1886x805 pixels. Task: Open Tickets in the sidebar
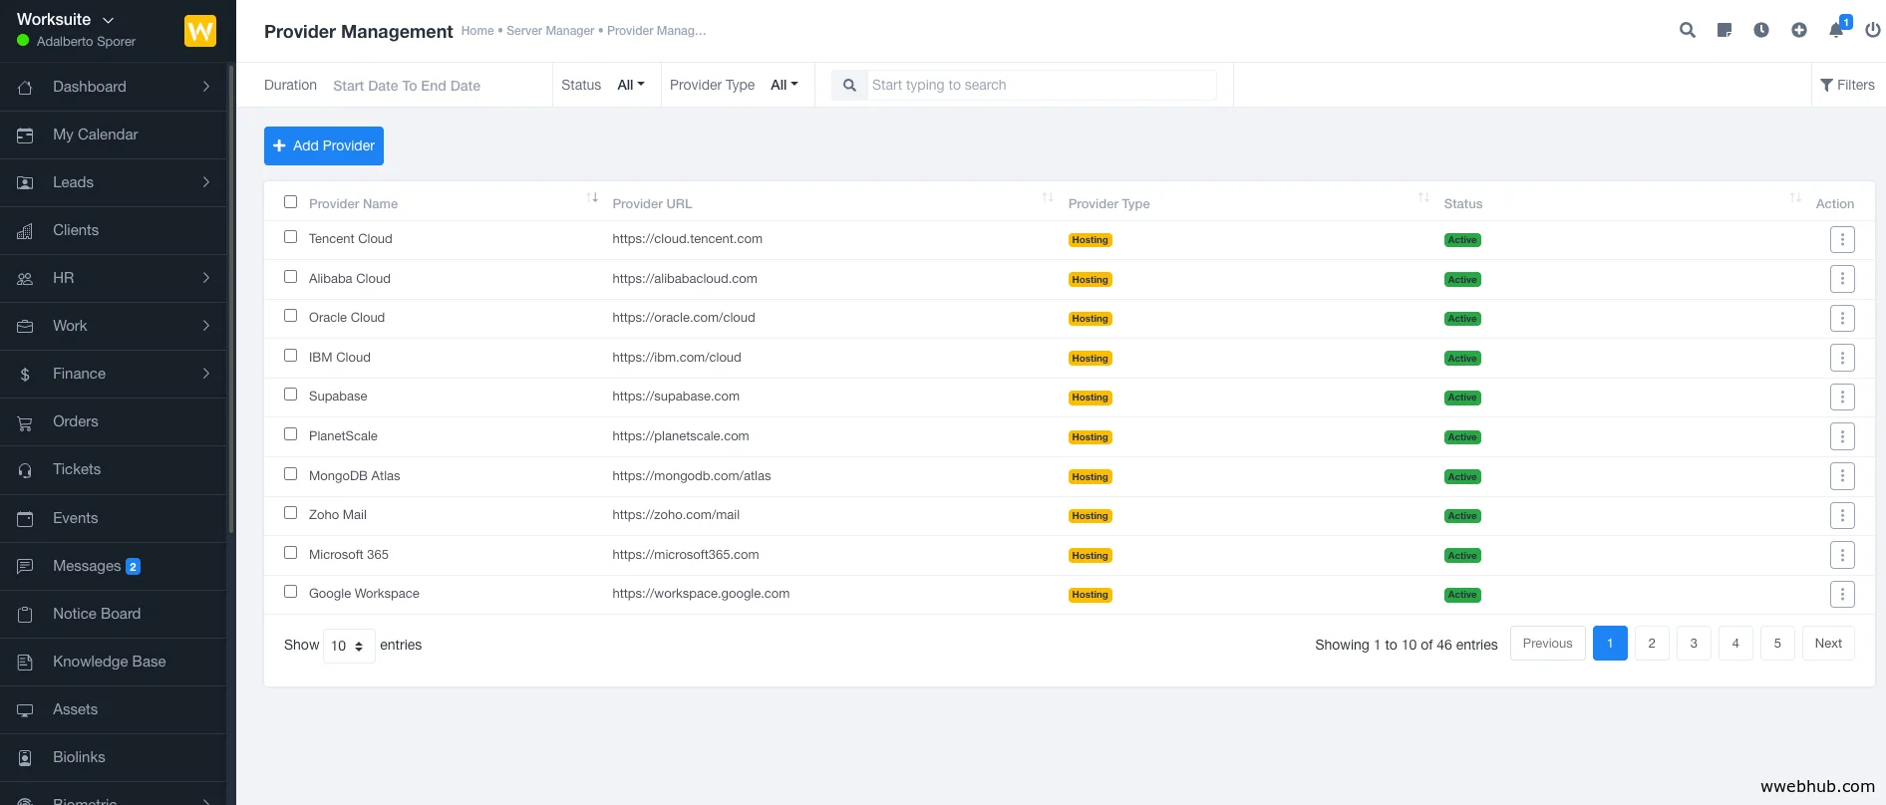pyautogui.click(x=77, y=469)
